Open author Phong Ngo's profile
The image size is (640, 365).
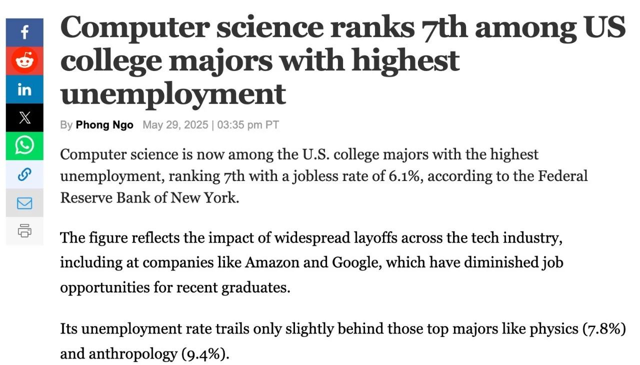pos(104,125)
